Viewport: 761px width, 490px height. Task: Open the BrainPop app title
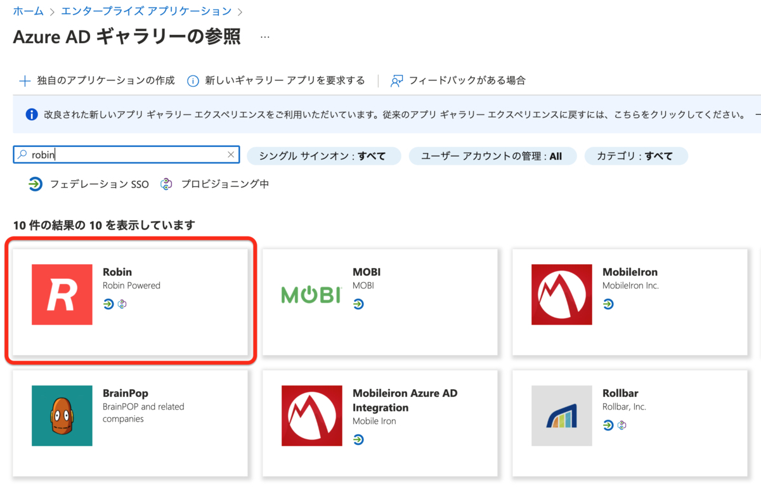click(126, 393)
